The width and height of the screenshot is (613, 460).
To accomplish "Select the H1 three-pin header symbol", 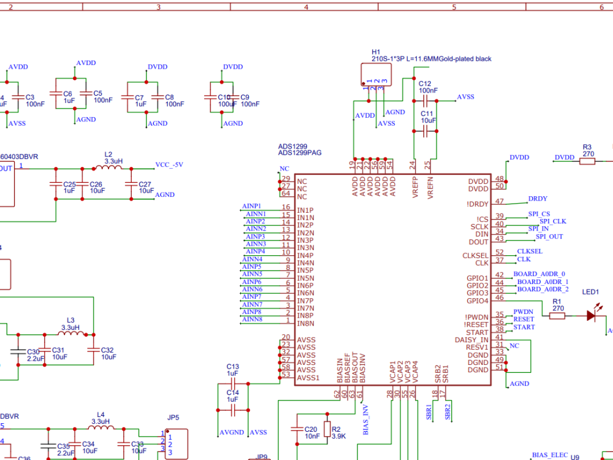I will [376, 75].
